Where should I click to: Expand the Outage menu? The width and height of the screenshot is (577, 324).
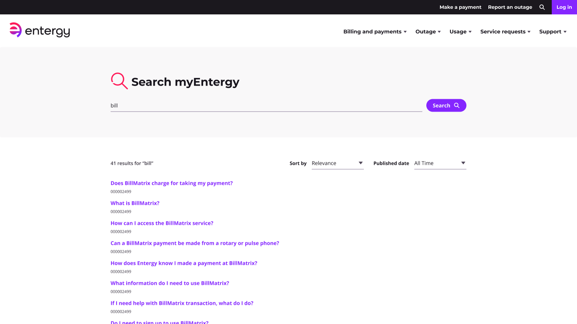pyautogui.click(x=428, y=32)
